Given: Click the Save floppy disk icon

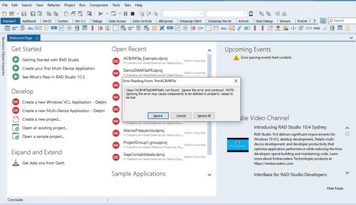Looking at the screenshot, I should click(x=24, y=14).
